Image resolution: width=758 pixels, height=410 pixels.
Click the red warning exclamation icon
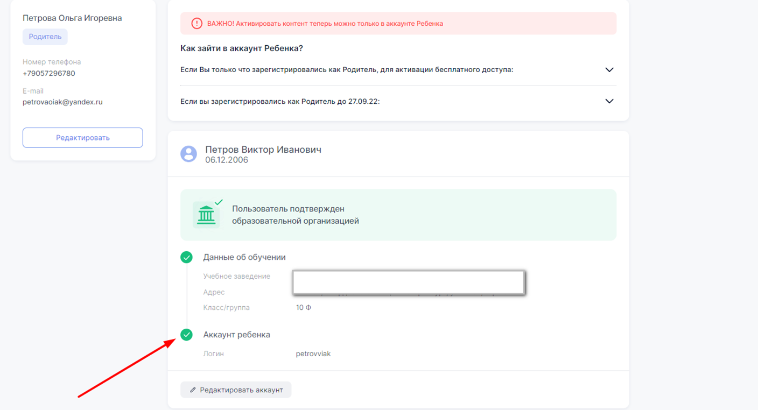point(196,24)
